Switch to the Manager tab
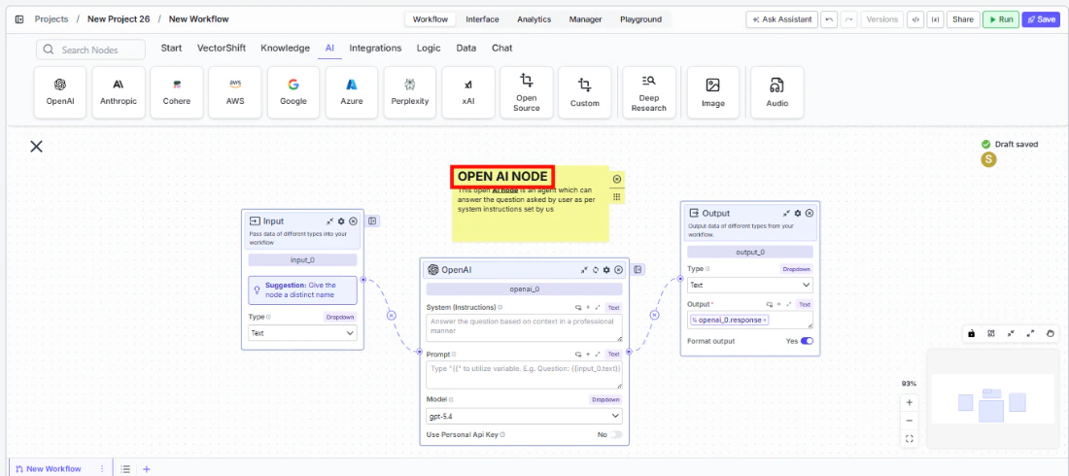This screenshot has width=1069, height=476. tap(586, 19)
